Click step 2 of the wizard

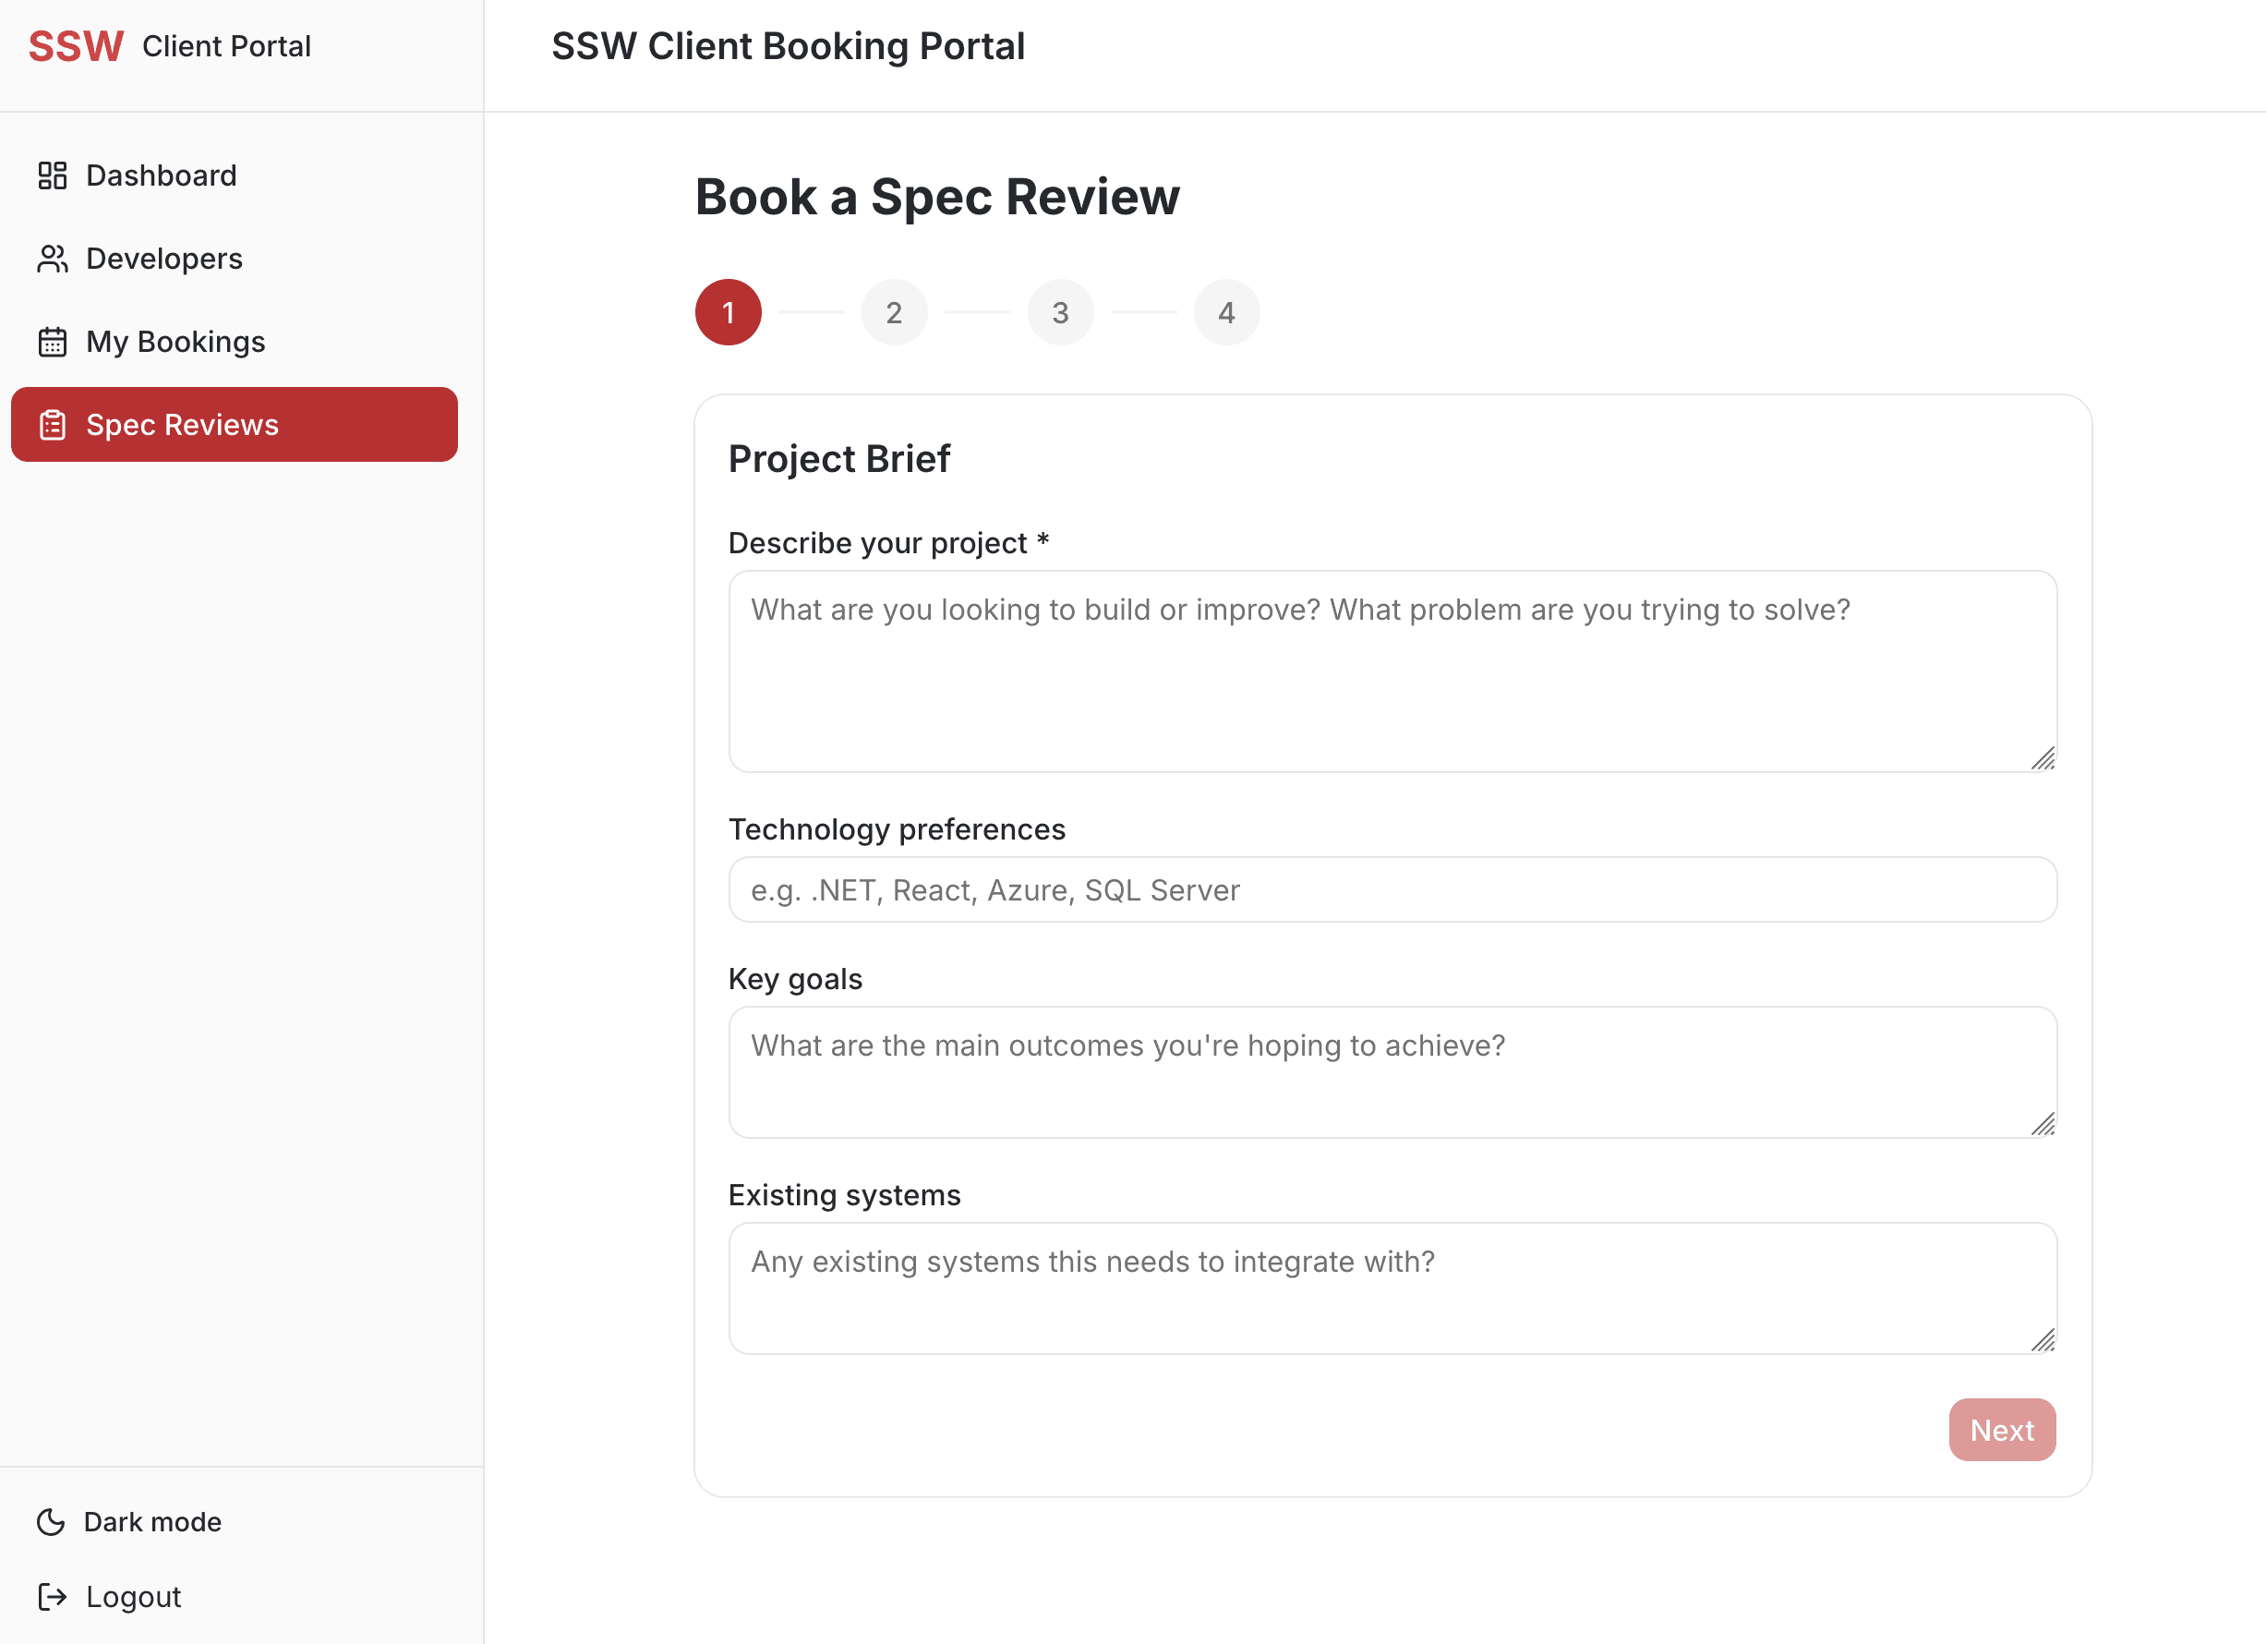point(894,312)
